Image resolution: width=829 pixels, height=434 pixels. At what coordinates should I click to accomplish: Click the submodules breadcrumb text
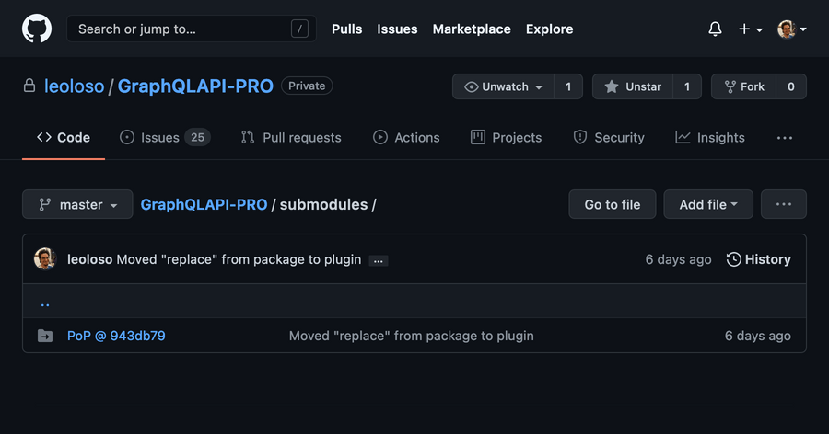[323, 204]
